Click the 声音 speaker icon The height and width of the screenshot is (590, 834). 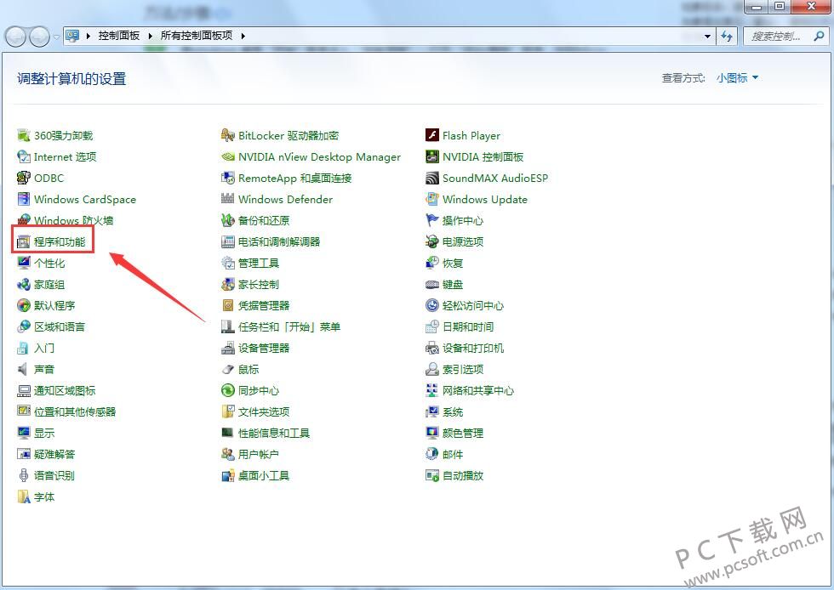point(24,370)
